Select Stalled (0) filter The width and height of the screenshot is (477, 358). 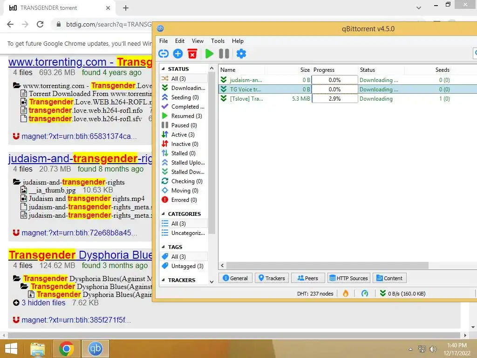184,153
